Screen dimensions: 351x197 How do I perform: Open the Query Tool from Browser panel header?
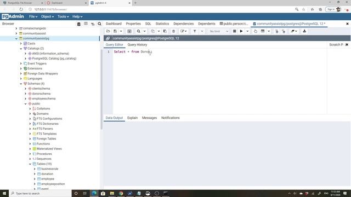click(x=79, y=24)
